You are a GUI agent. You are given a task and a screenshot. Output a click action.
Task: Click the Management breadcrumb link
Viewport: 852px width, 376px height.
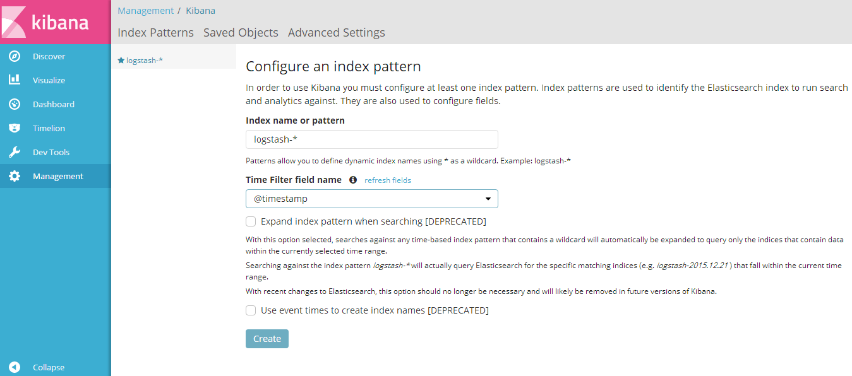(x=145, y=11)
